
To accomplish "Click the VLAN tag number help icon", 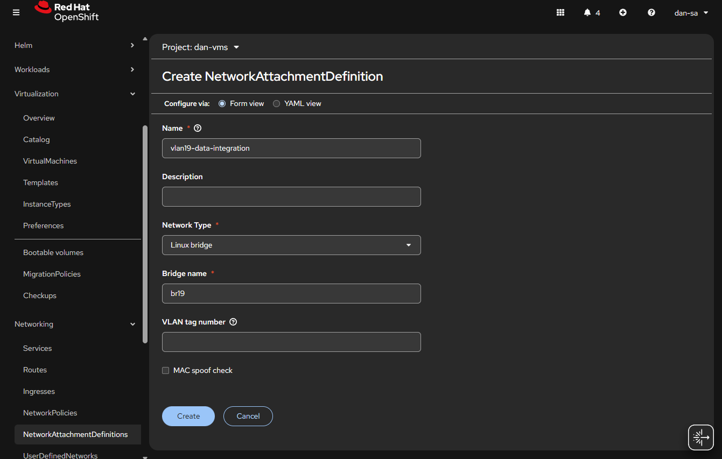I will 233,322.
